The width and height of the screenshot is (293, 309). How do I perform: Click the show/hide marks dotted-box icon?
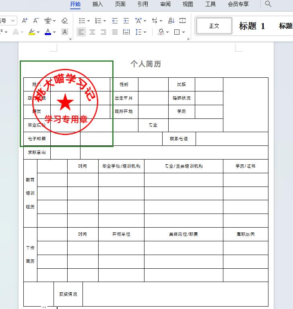[x=182, y=21]
